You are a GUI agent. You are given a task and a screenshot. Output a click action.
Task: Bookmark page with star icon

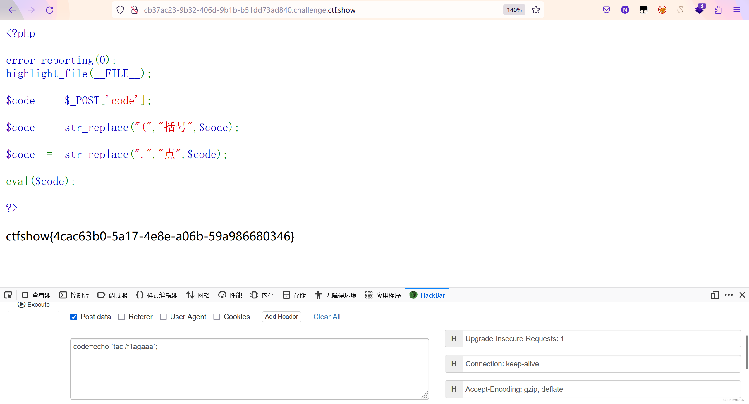536,10
